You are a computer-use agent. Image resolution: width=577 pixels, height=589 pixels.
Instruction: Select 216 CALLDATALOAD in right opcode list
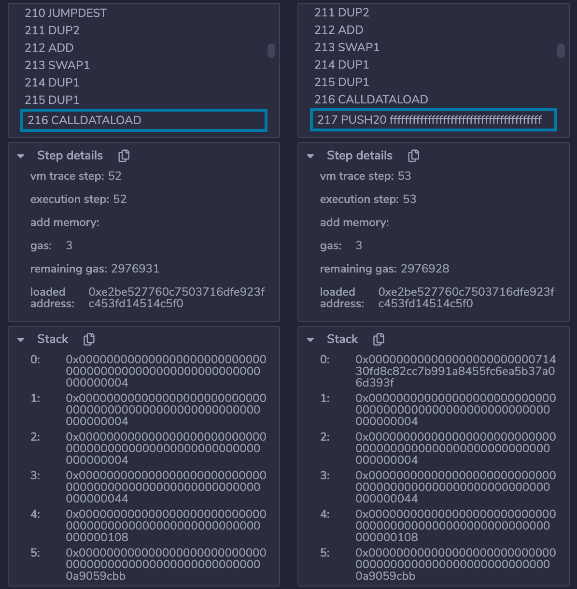[371, 100]
